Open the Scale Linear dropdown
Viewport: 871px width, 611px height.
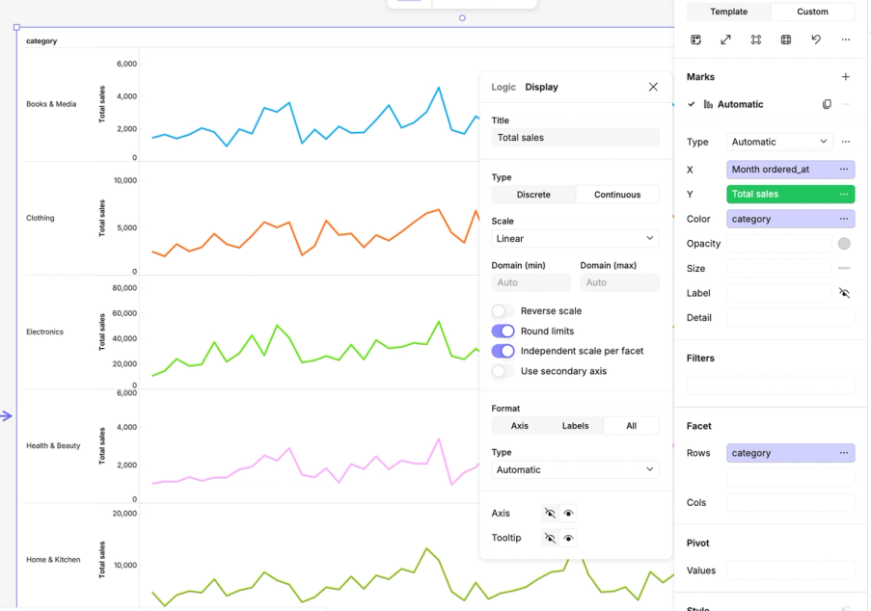tap(575, 238)
